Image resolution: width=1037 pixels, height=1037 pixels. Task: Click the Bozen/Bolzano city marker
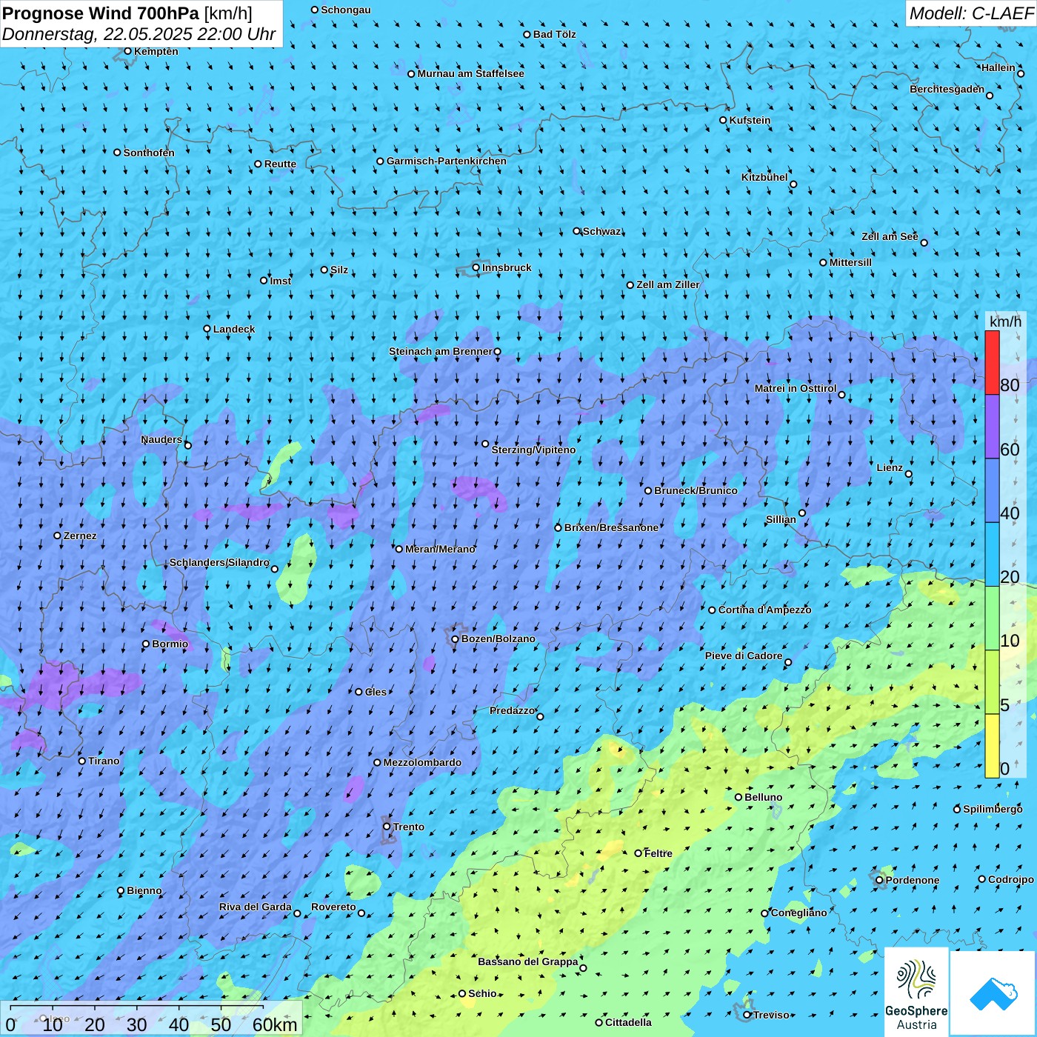tap(456, 638)
